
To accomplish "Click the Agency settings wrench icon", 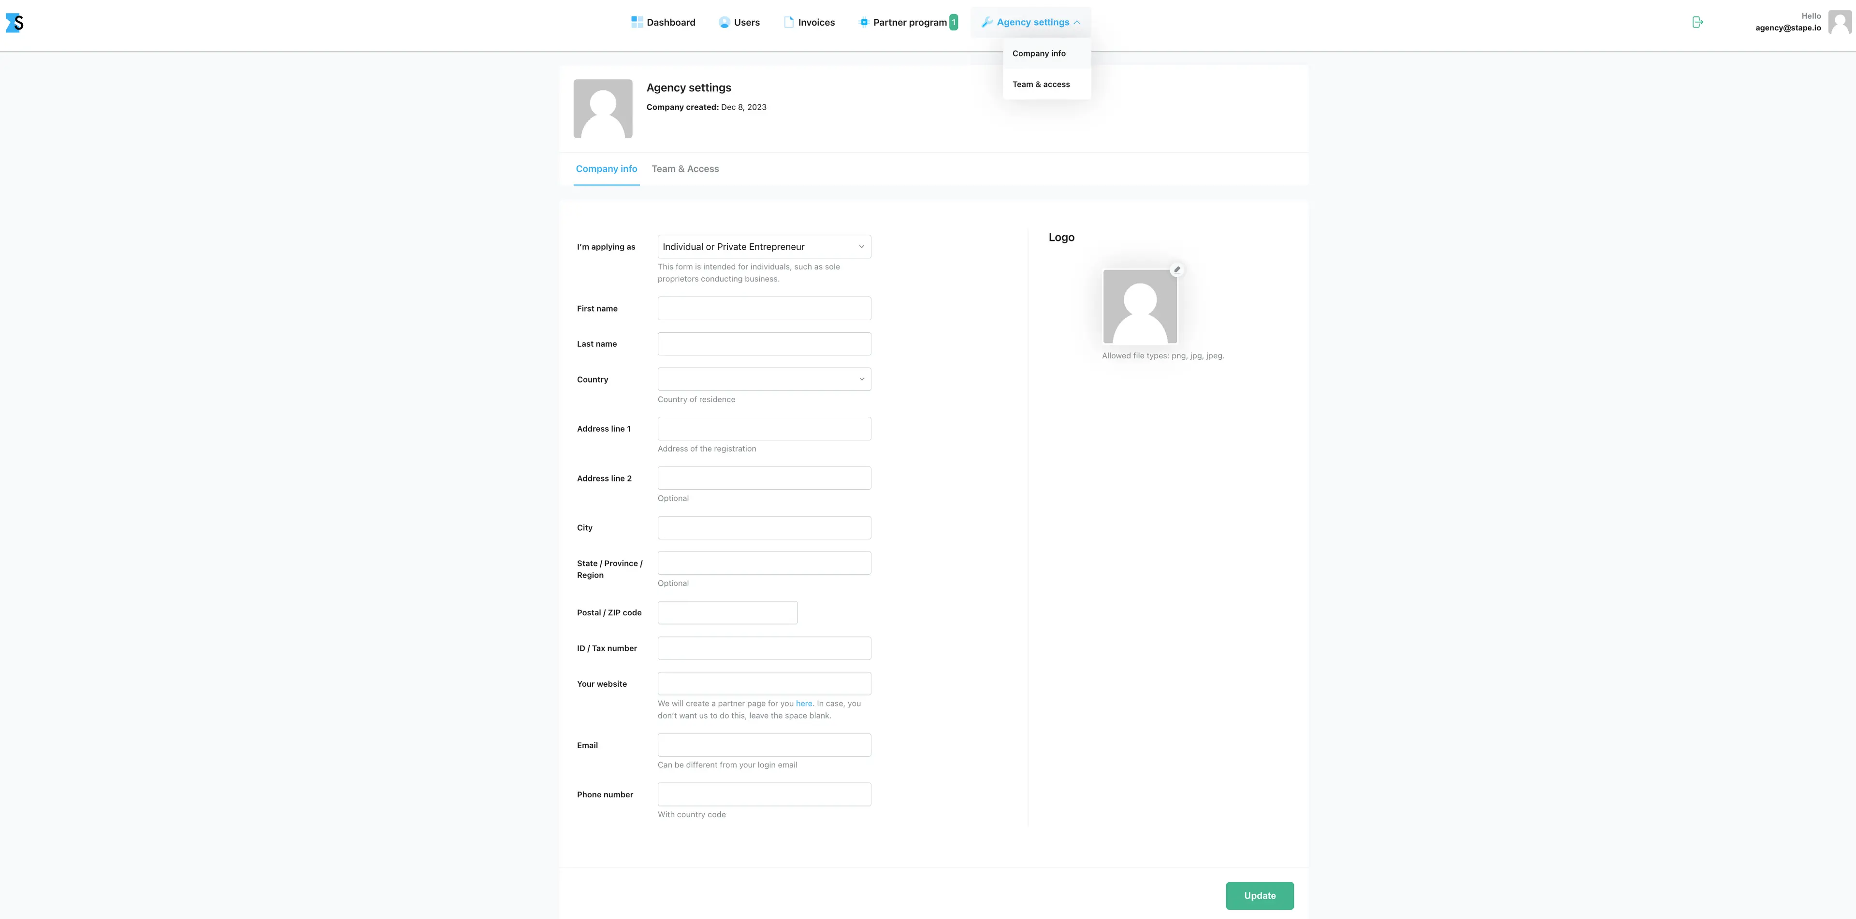I will point(987,22).
